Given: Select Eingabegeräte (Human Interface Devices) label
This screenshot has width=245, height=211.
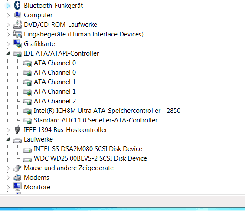Looking at the screenshot, I should (84, 34).
